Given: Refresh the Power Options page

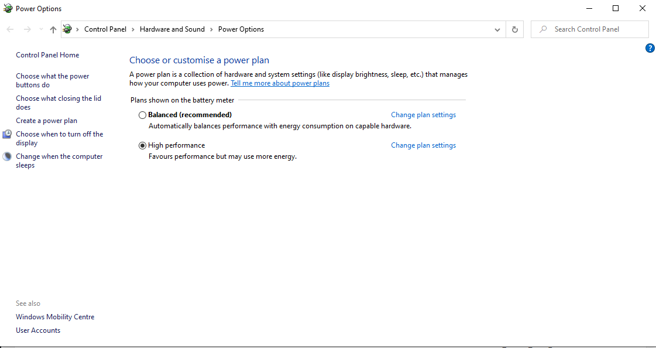Looking at the screenshot, I should (514, 29).
